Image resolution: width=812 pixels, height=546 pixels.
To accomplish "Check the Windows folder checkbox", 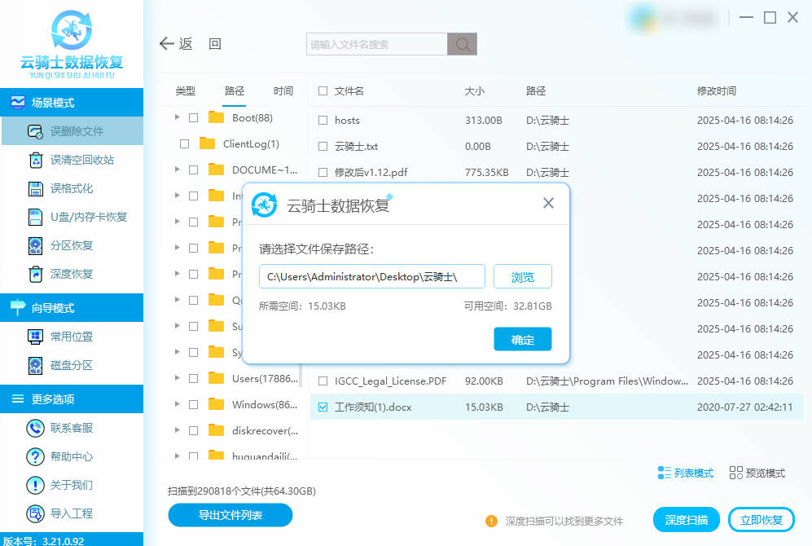I will pos(193,404).
